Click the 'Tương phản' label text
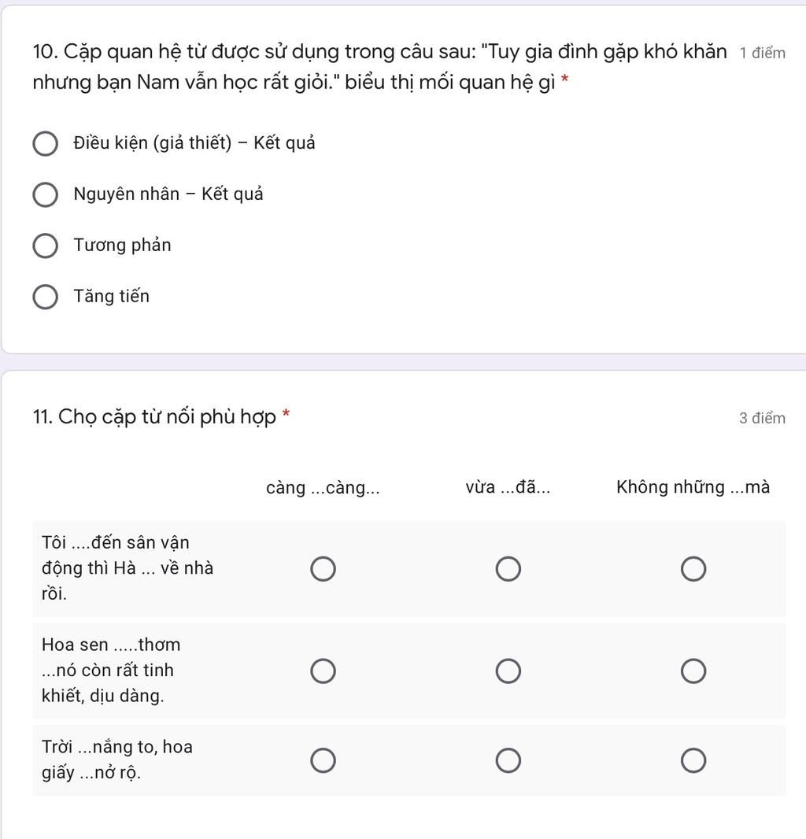 [x=123, y=245]
